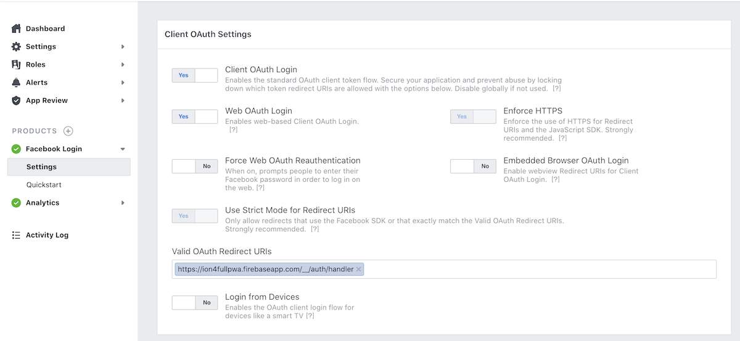Expand the Analytics sidebar arrow
The image size is (740, 341).
click(x=123, y=202)
